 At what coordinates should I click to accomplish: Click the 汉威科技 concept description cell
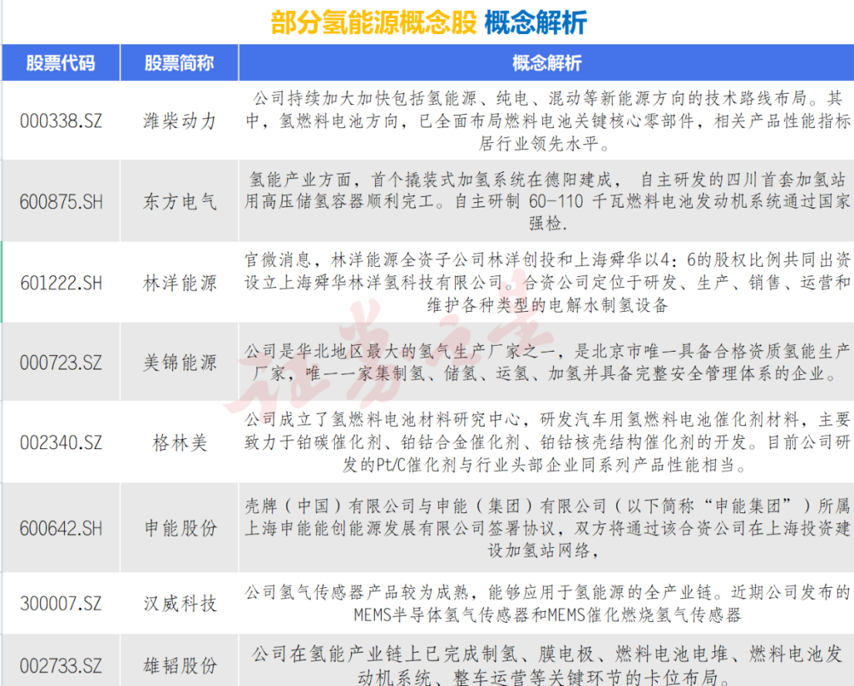tap(546, 603)
